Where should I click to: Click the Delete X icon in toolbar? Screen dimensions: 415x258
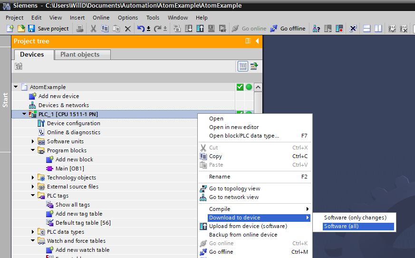tap(127, 29)
